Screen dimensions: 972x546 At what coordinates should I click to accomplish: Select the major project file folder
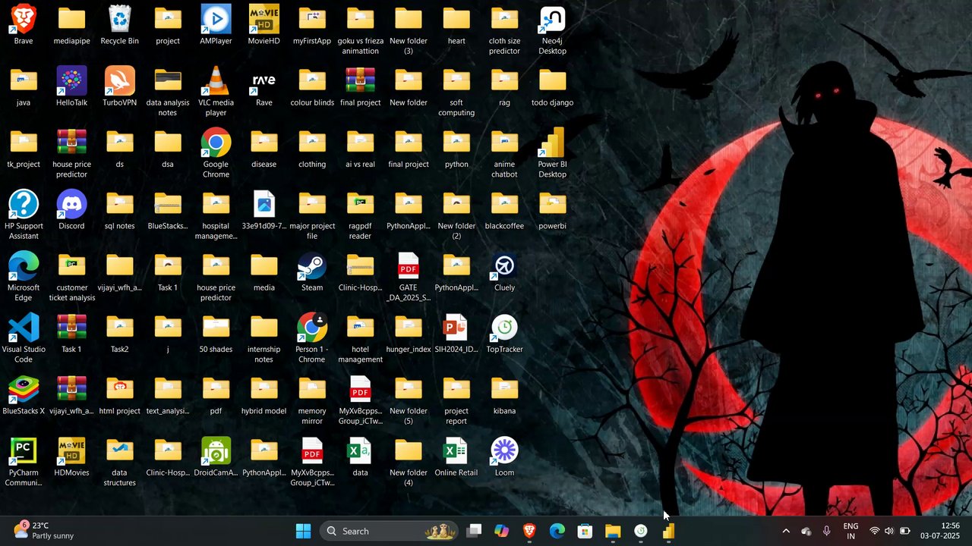pyautogui.click(x=312, y=215)
